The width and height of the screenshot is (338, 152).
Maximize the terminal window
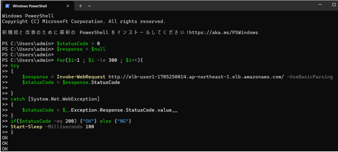tap(334, 5)
